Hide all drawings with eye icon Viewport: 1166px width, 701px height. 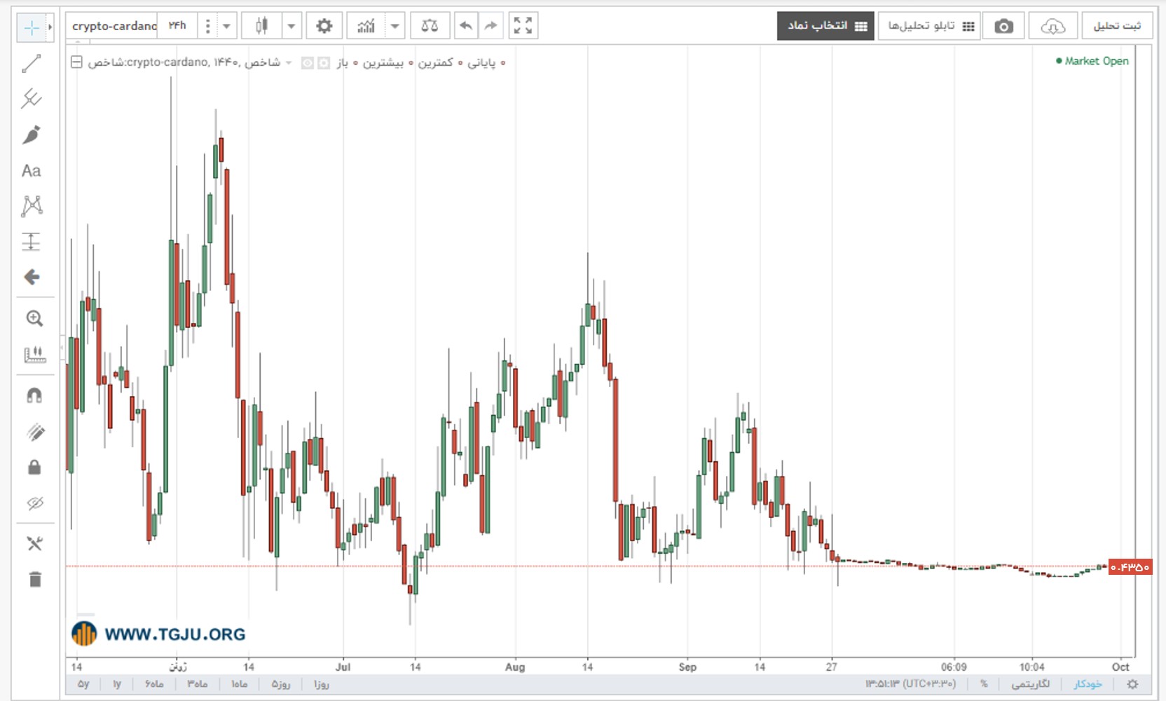34,503
